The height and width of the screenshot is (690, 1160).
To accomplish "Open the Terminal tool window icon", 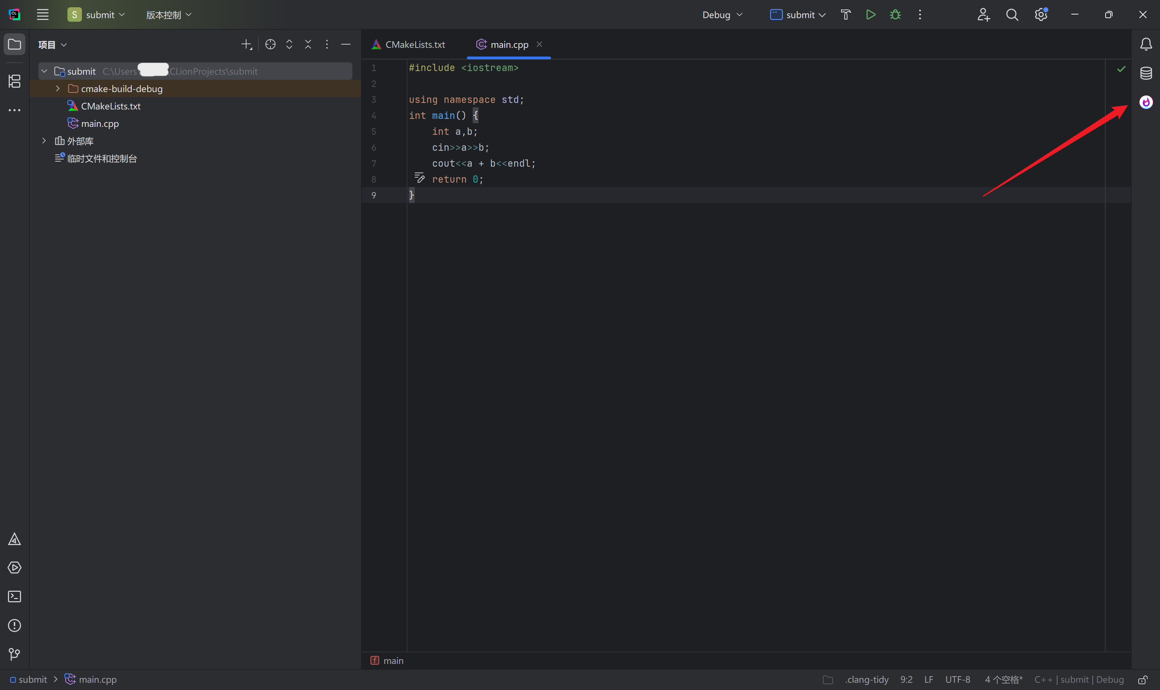I will click(x=14, y=597).
